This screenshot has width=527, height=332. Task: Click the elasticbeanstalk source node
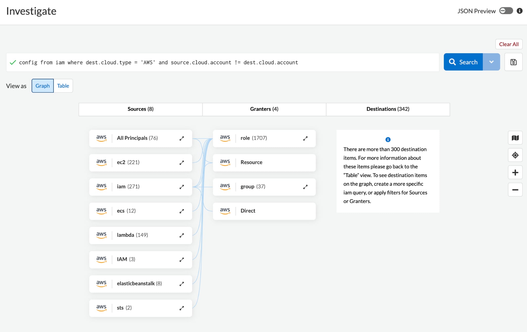[140, 283]
